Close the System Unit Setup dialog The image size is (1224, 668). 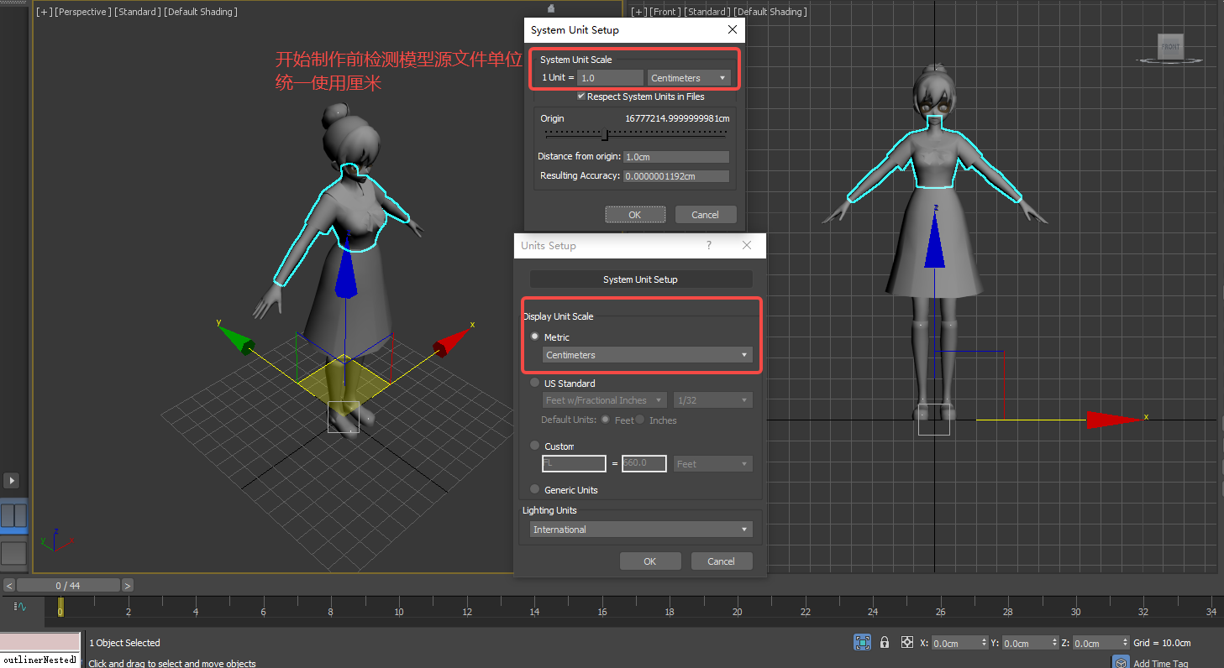733,29
